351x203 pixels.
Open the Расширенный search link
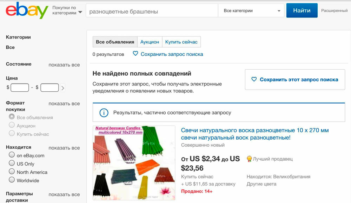(x=334, y=10)
